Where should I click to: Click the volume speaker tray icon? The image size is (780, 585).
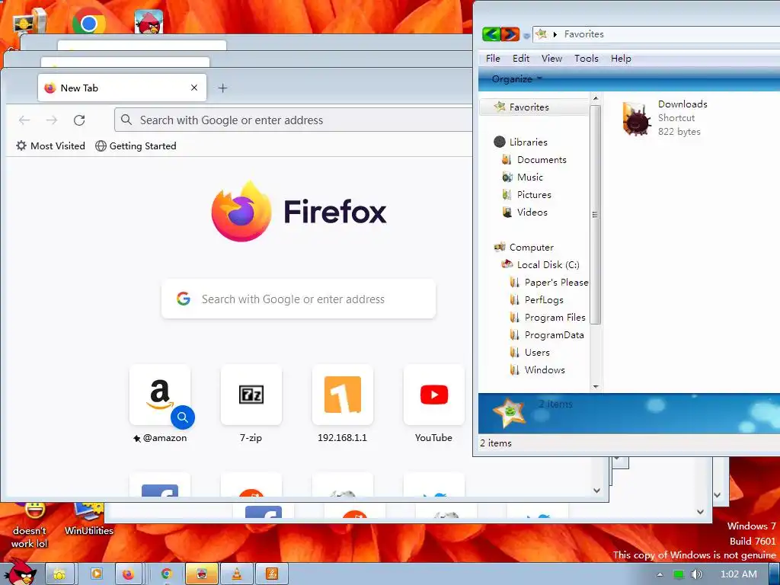[696, 574]
